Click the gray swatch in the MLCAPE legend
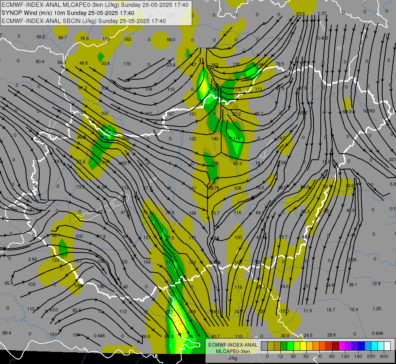The height and width of the screenshot is (364, 396). (x=265, y=346)
